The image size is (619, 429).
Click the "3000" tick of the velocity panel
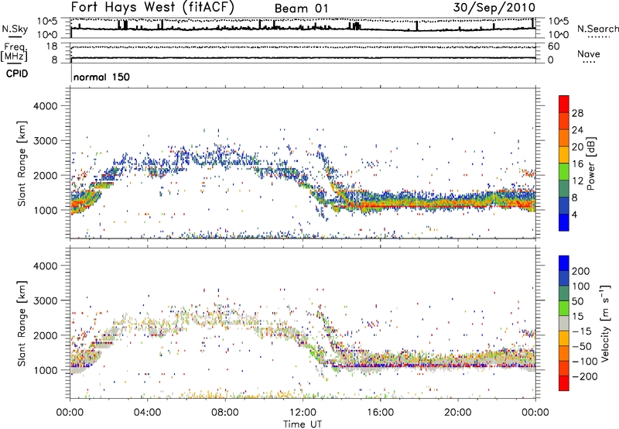click(45, 300)
